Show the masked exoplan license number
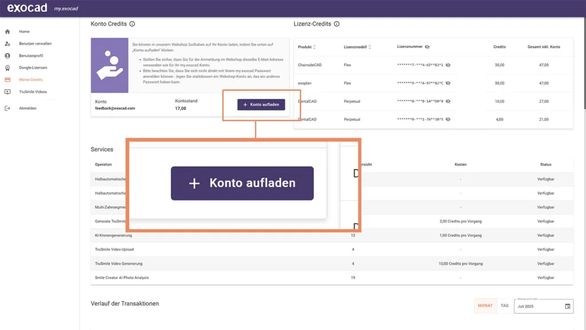 pos(448,83)
